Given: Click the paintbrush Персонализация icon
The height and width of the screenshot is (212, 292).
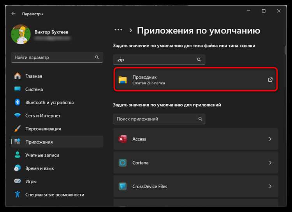Looking at the screenshot, I should pyautogui.click(x=18, y=129).
